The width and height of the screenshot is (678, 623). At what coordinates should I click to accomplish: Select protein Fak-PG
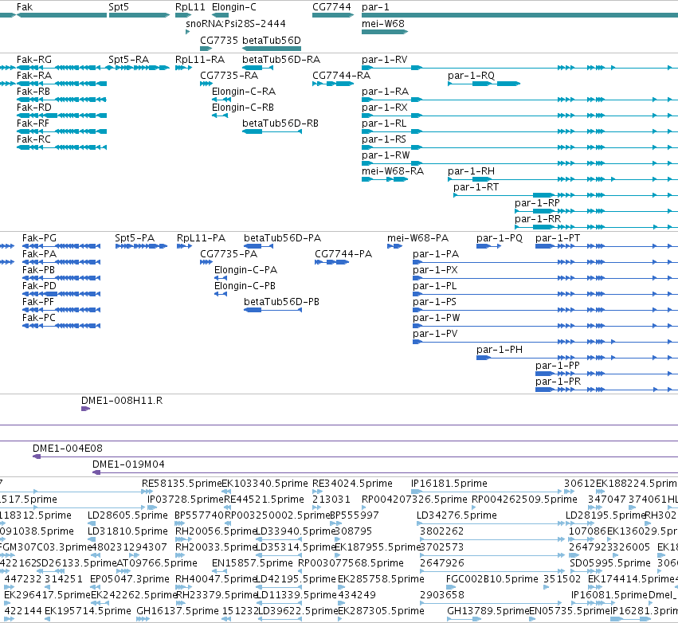tap(39, 238)
